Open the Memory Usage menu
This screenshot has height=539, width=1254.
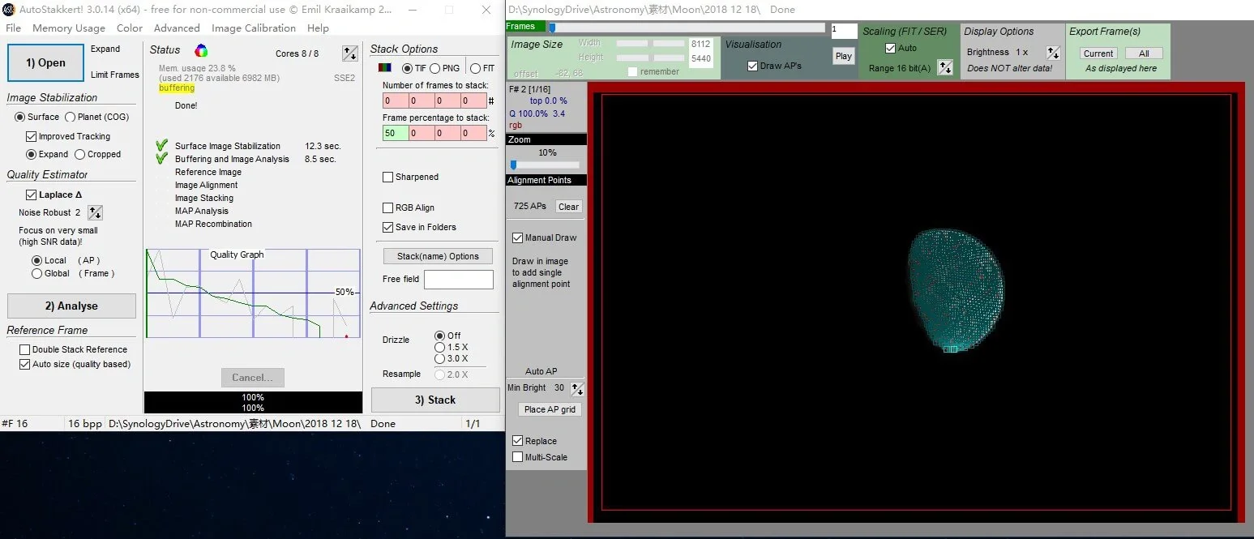[x=69, y=28]
